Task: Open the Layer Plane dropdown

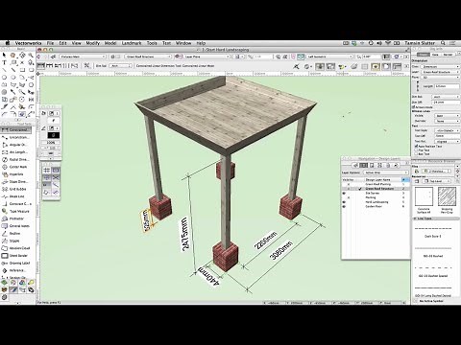Action: [x=207, y=57]
